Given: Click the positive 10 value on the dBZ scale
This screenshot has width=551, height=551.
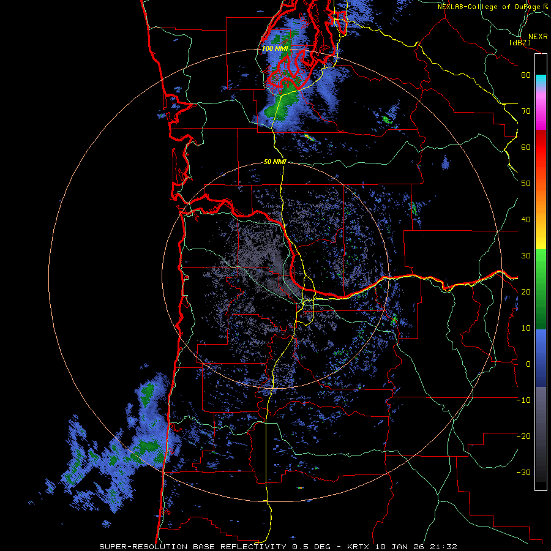Looking at the screenshot, I should (x=526, y=328).
